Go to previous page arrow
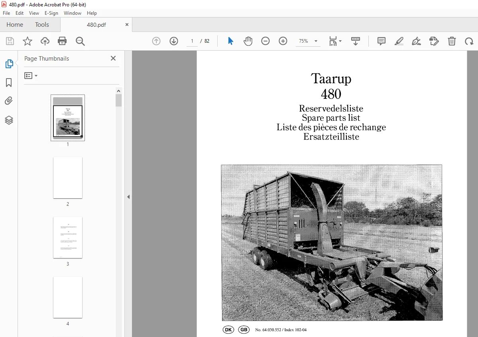Image resolution: width=478 pixels, height=337 pixels. [x=156, y=41]
